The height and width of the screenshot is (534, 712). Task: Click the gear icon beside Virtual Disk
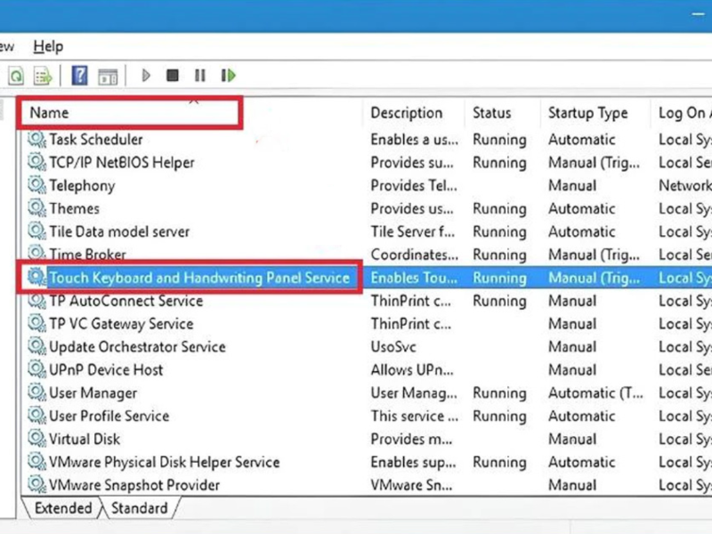click(36, 439)
